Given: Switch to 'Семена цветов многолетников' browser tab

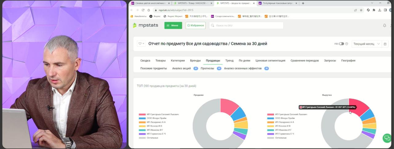Looking at the screenshot, I should point(150,3).
